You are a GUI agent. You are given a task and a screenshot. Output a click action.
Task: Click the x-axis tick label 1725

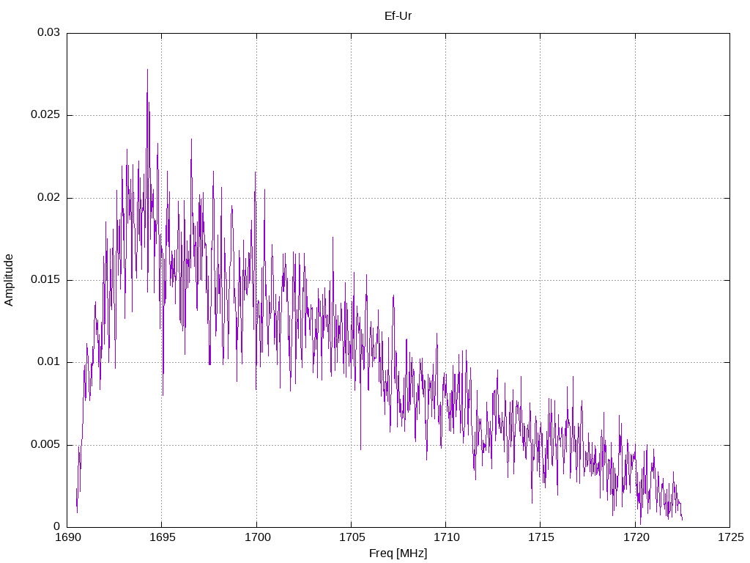tap(730, 537)
